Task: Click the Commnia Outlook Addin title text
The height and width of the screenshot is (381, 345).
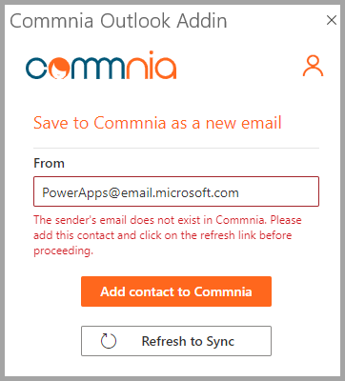Action: pyautogui.click(x=118, y=21)
